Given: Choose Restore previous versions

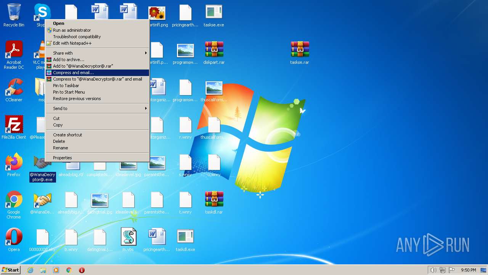Looking at the screenshot, I should (97, 99).
